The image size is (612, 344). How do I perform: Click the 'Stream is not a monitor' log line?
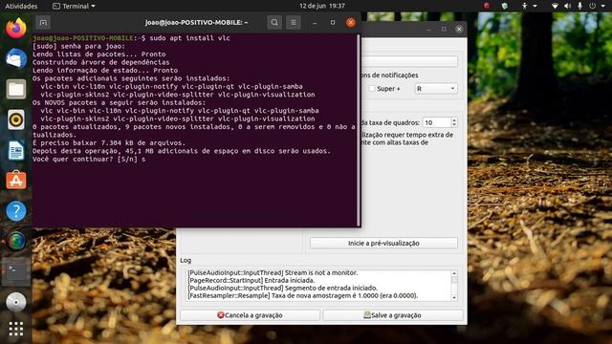pos(273,273)
